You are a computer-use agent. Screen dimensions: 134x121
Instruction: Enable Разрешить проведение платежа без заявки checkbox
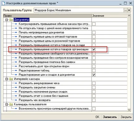94,62
